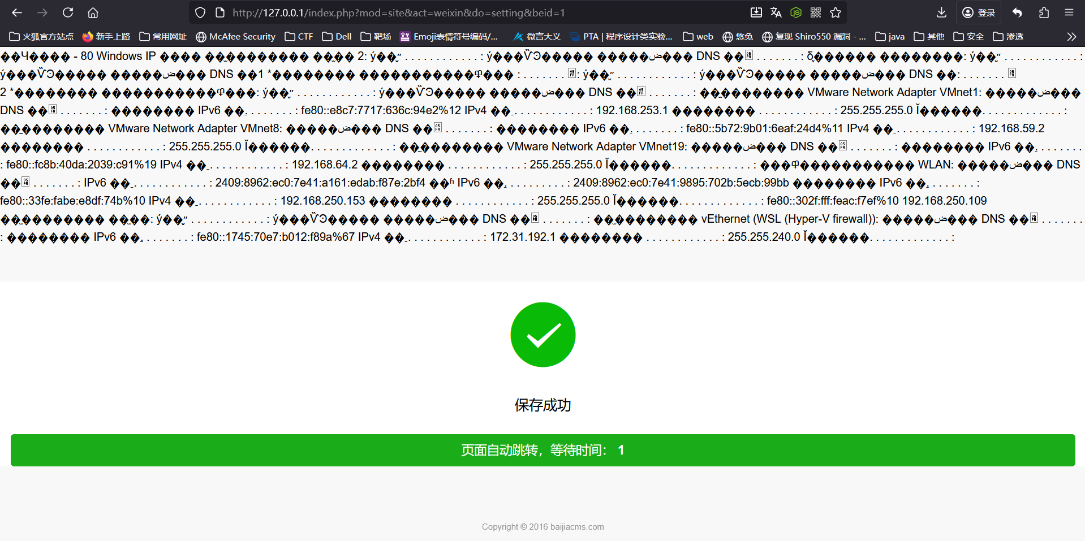Open the extensions puzzle icon
This screenshot has width=1085, height=541.
(x=1044, y=12)
